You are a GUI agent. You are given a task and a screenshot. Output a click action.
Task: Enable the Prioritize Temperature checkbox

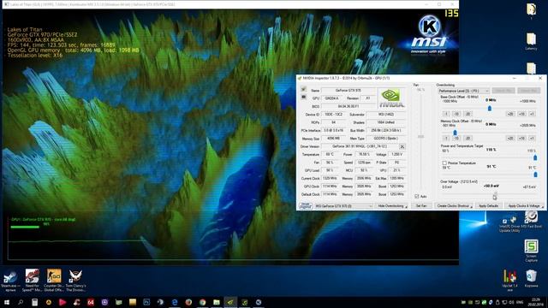[x=444, y=163]
